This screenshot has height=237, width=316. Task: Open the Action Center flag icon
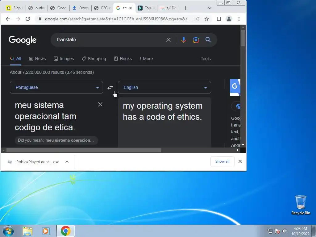pyautogui.click(x=277, y=231)
